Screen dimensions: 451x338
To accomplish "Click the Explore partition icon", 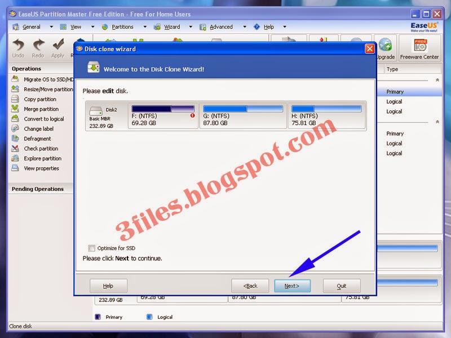I will coord(15,158).
